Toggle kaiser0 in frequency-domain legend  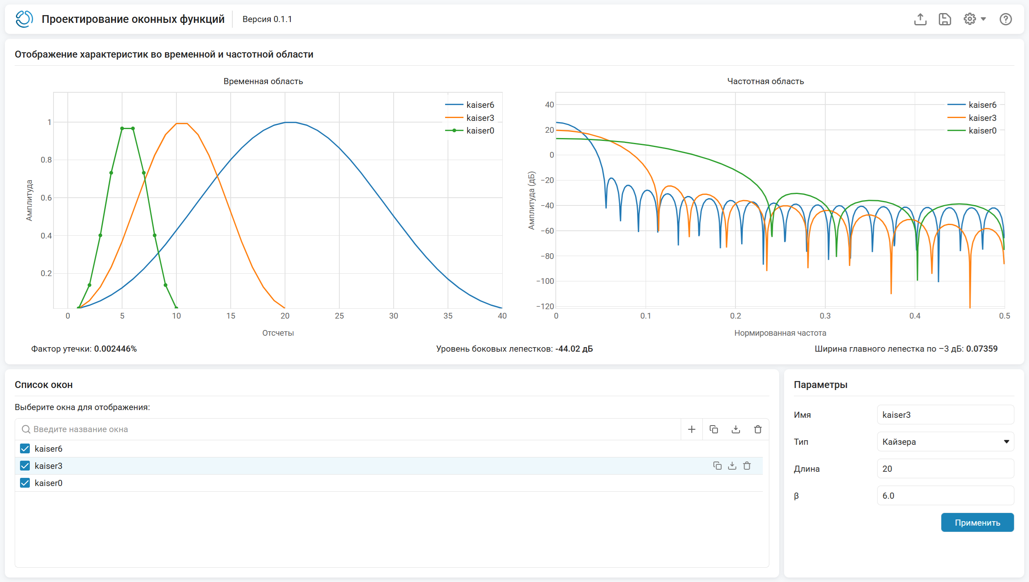coord(972,130)
